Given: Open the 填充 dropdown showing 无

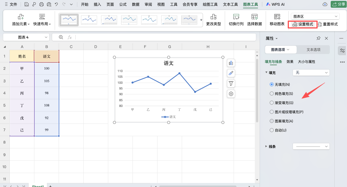Looking at the screenshot, I should pyautogui.click(x=311, y=73).
